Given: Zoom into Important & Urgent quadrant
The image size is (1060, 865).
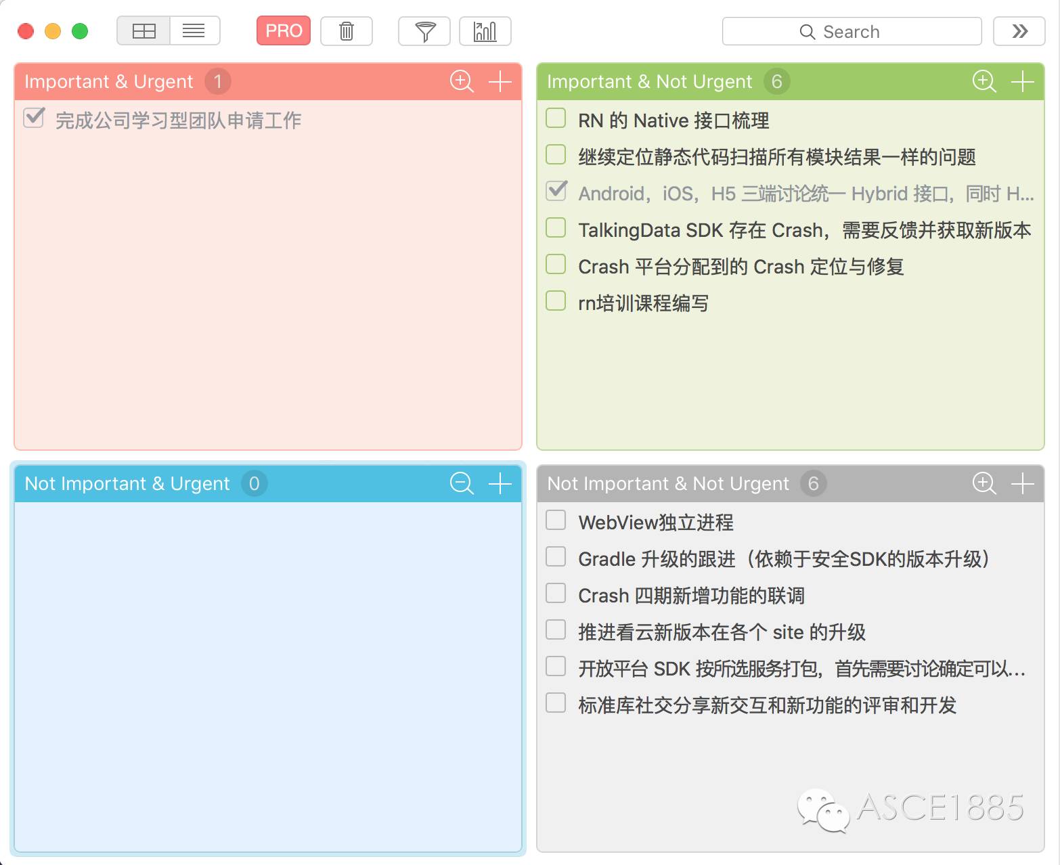Looking at the screenshot, I should (462, 81).
